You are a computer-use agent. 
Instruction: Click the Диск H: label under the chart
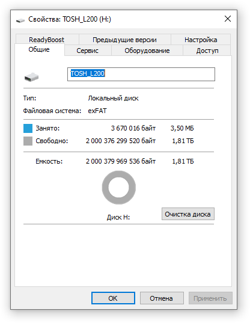click(x=118, y=217)
